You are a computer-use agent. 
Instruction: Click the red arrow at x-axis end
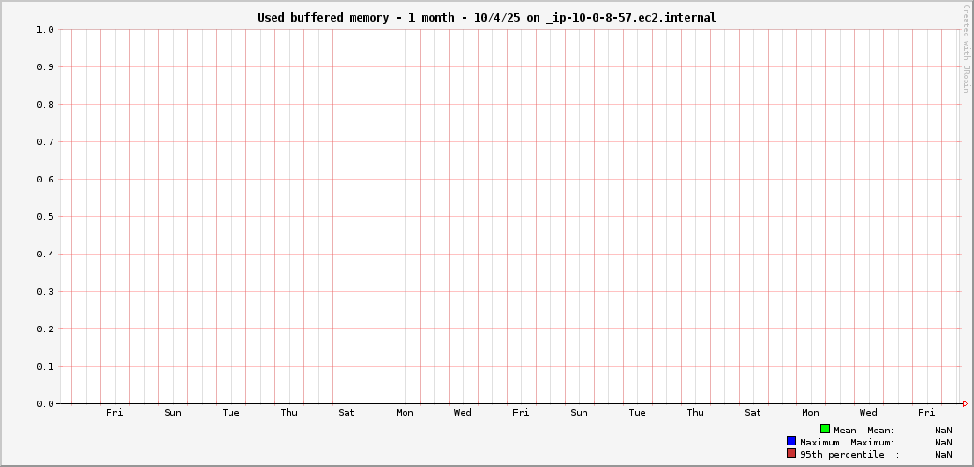pos(965,403)
